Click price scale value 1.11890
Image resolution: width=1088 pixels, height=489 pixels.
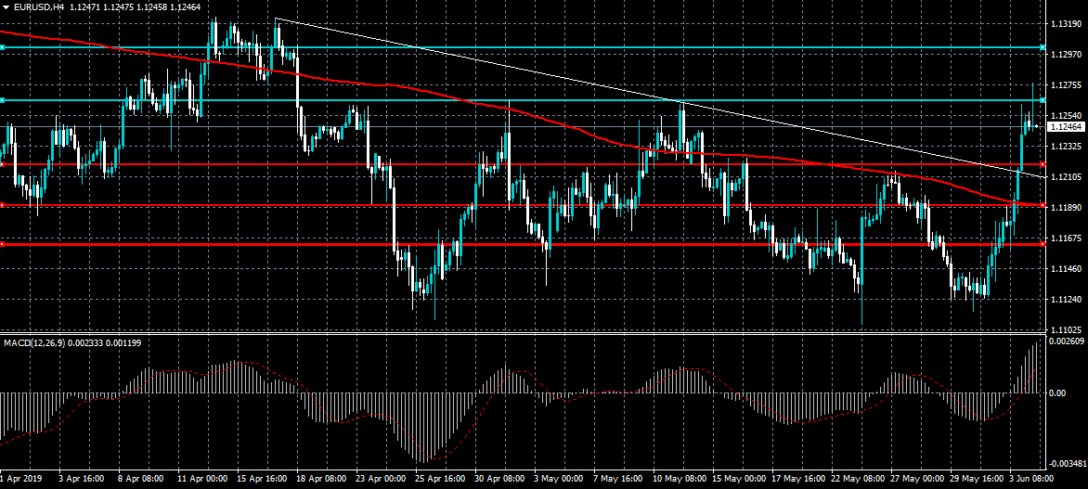pyautogui.click(x=1065, y=208)
